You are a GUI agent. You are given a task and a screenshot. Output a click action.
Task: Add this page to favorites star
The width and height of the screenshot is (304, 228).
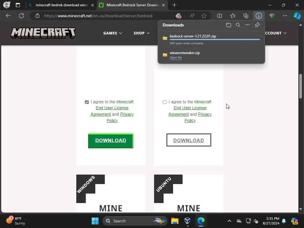[204, 16]
